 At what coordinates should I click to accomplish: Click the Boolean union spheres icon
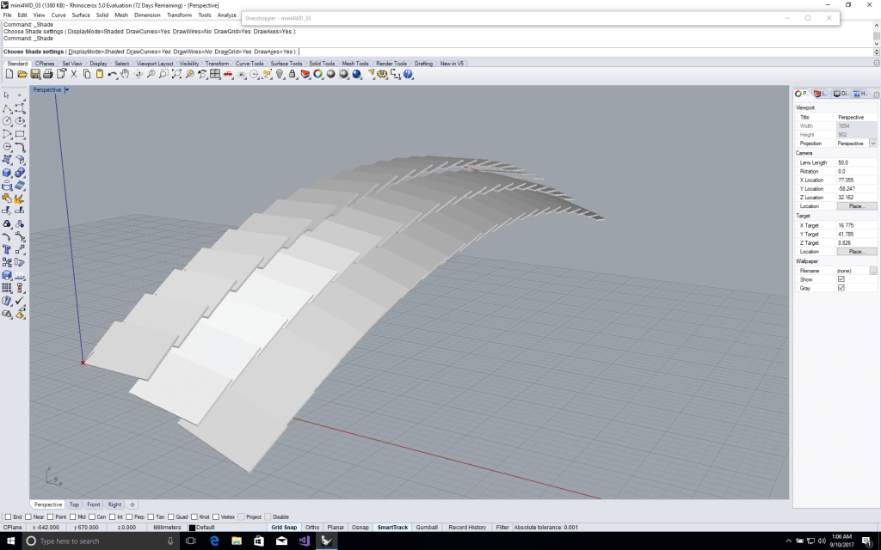pos(21,173)
